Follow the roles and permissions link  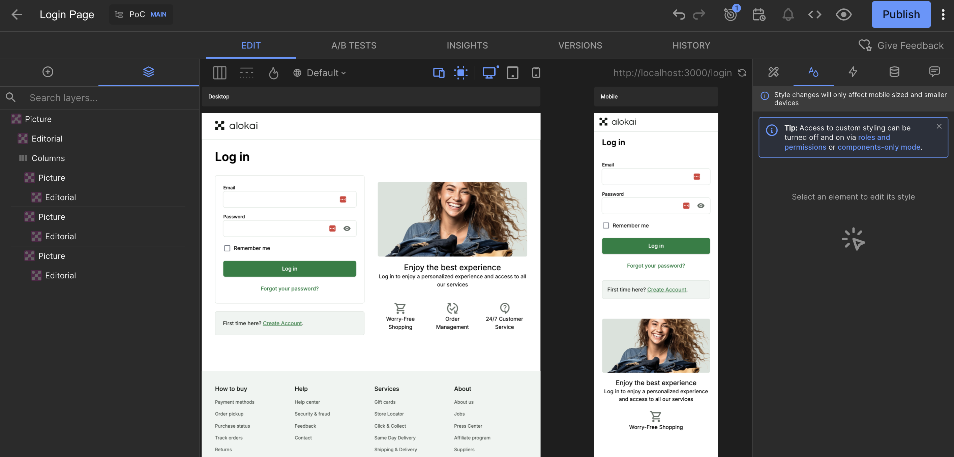(837, 142)
